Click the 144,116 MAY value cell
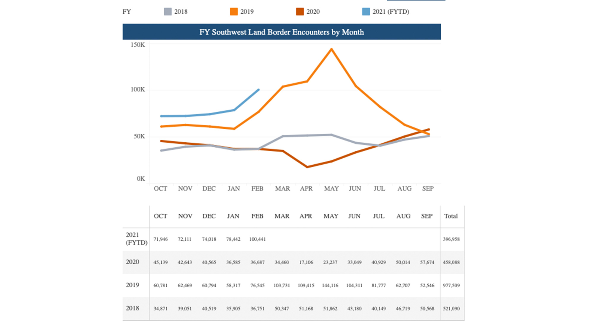594x334 pixels. [330, 286]
